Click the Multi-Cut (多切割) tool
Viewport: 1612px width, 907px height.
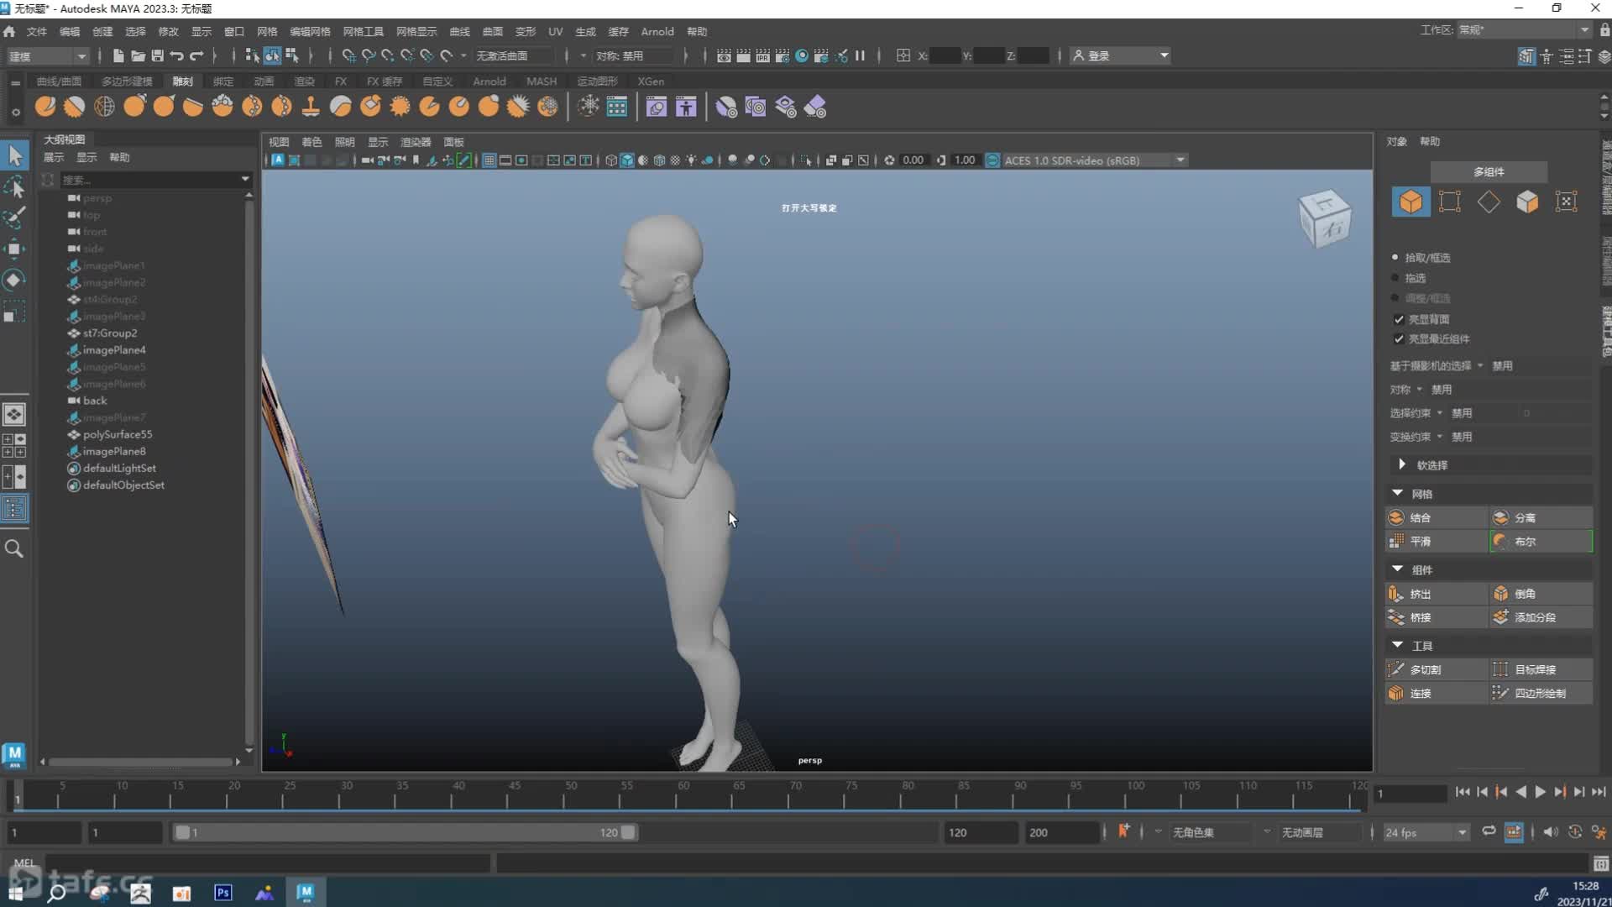click(1437, 669)
